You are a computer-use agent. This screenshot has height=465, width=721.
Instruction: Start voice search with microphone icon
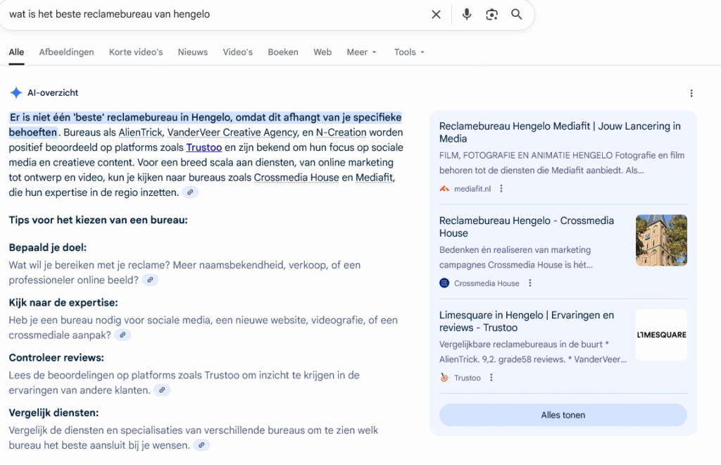click(466, 14)
